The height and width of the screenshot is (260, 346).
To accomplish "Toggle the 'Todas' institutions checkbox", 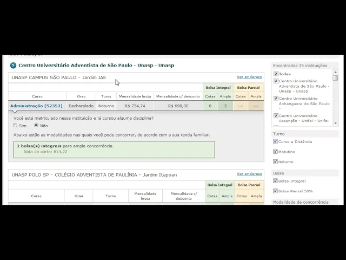I will tap(276, 74).
